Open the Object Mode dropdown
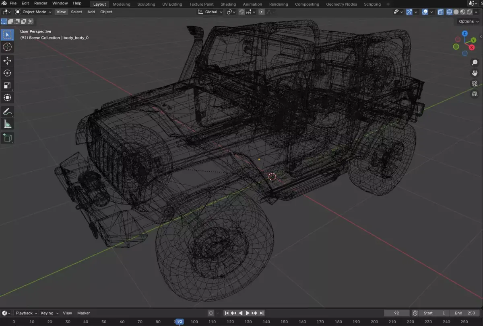The height and width of the screenshot is (326, 483). click(x=34, y=12)
